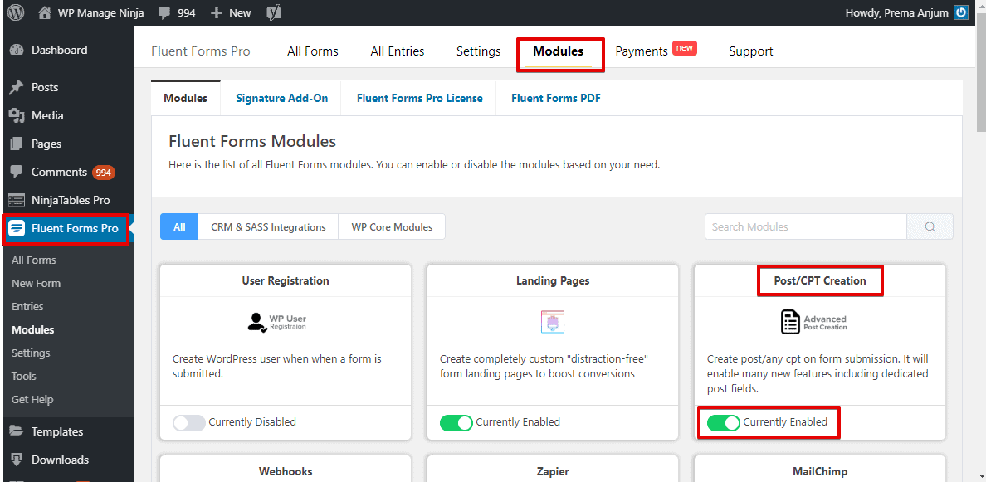Filter by CRM & SASS Integrations

[x=269, y=226]
